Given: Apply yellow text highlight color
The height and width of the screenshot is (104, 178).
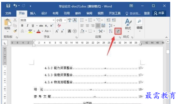Looking at the screenshot, I should pos(30,31).
